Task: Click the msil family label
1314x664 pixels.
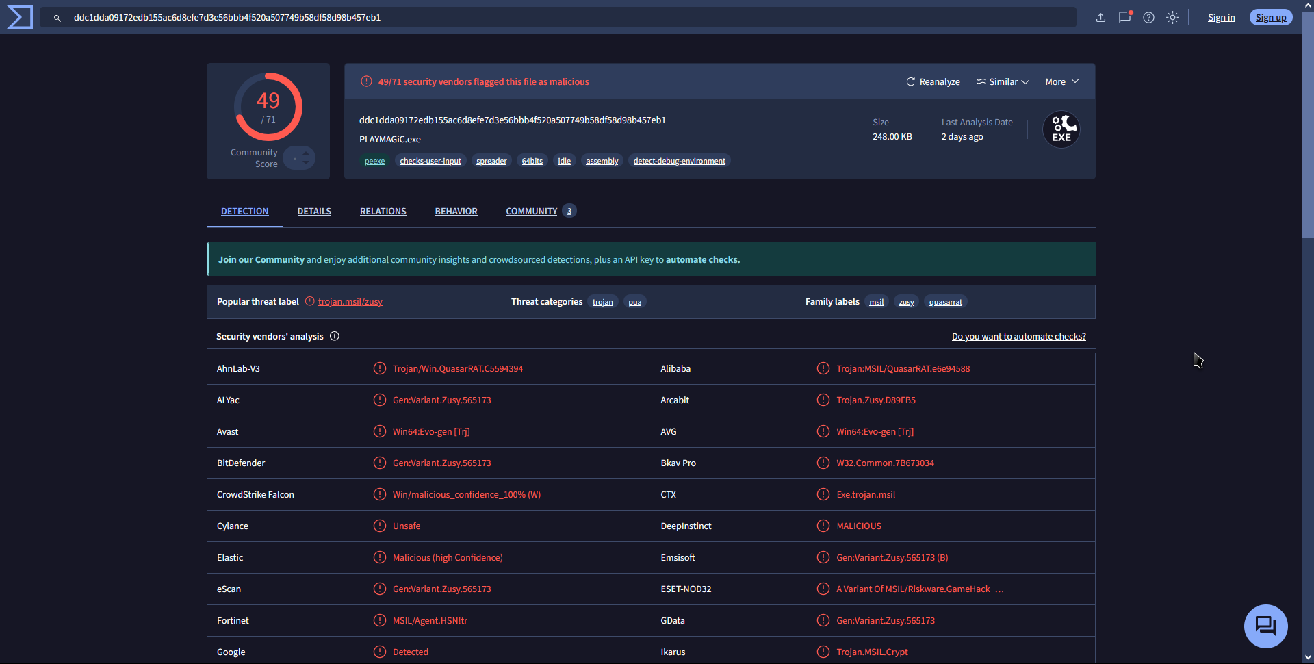Action: click(877, 302)
